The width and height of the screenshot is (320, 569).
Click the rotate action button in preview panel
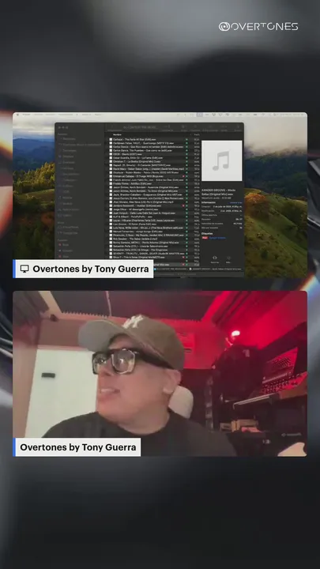pos(215,258)
